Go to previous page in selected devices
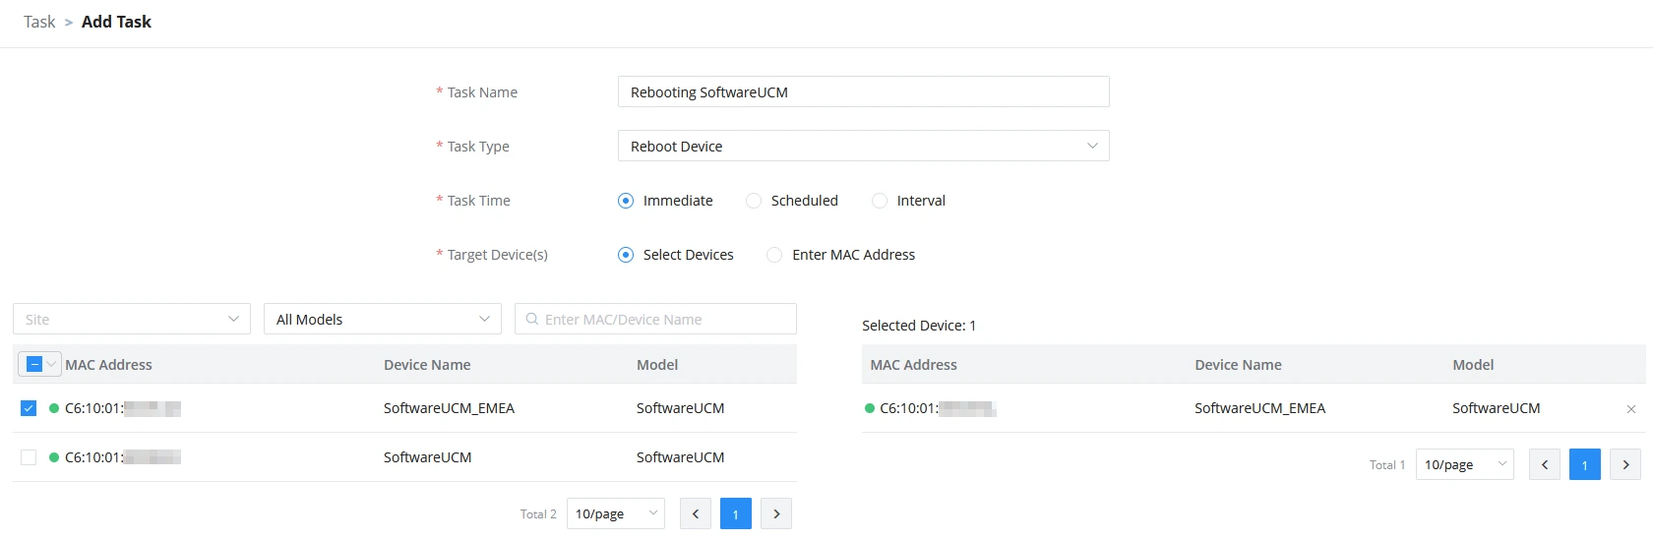1653x541 pixels. coord(1545,464)
